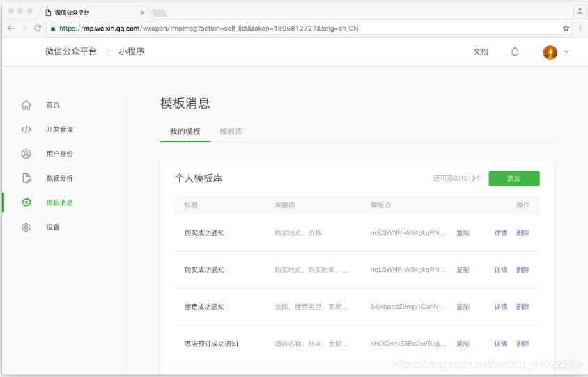Screen dimensions: 588x377
Task: Copy ID of 酒店预订成功通知 template
Action: point(463,344)
